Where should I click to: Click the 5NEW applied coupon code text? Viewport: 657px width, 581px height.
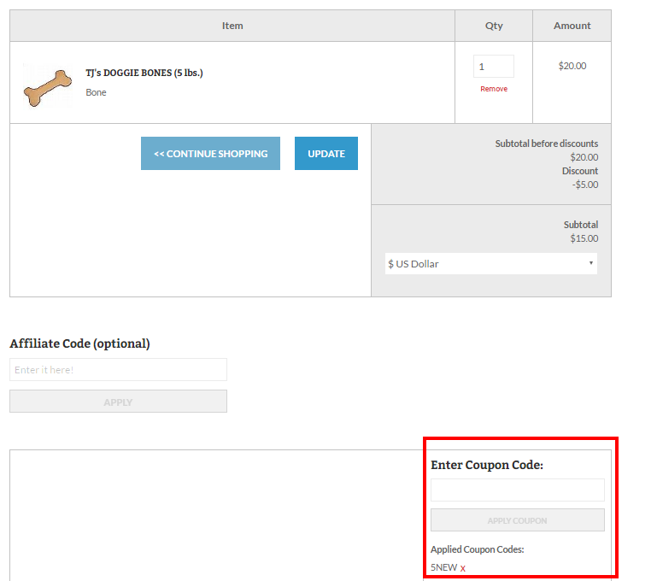tap(443, 567)
